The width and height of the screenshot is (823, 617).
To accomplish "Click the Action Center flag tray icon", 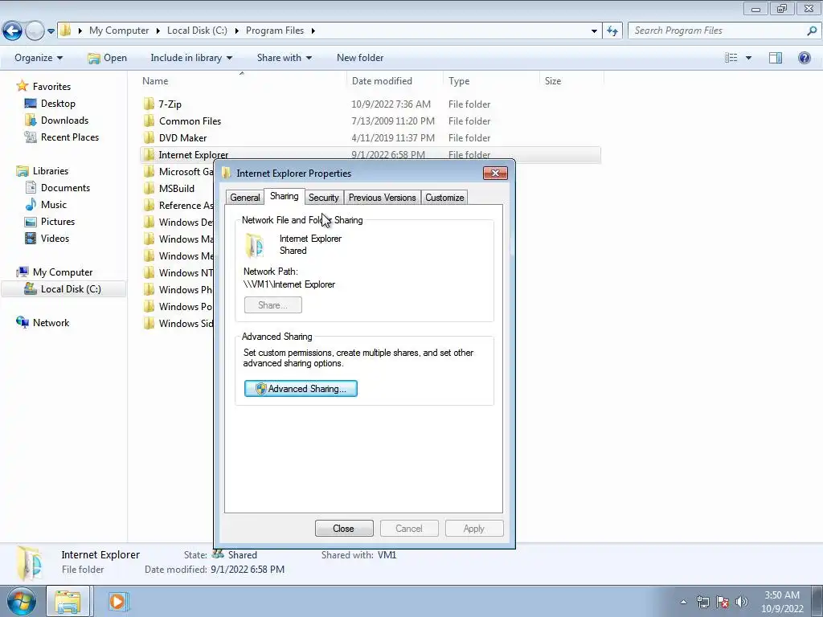I will 723,602.
